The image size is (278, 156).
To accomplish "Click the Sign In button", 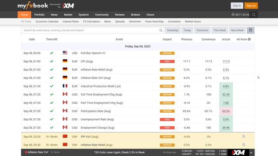I will [237, 6].
